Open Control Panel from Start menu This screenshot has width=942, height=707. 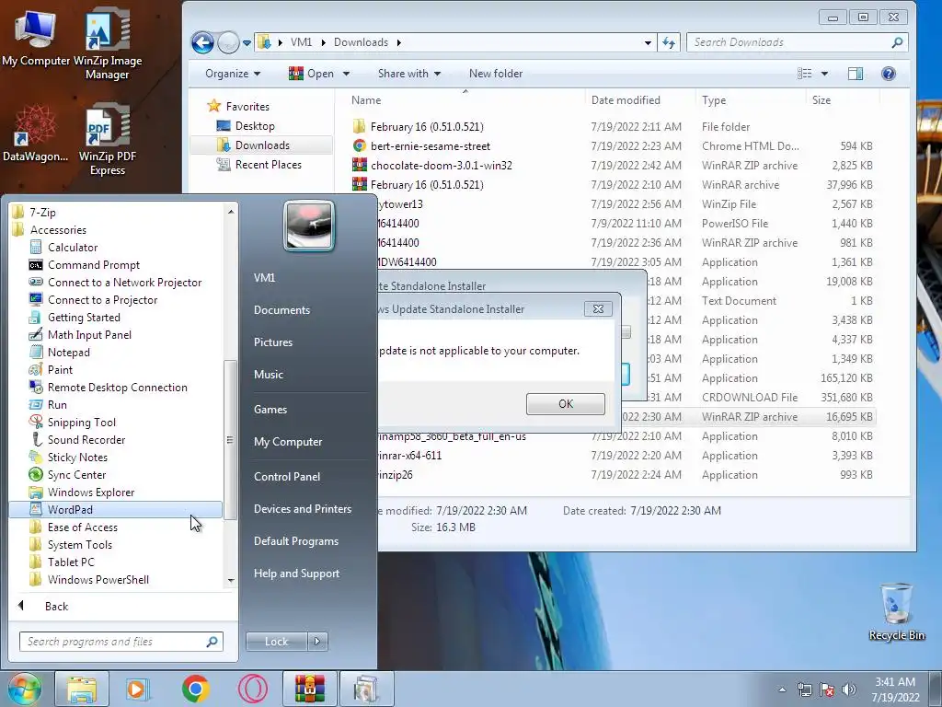287,476
